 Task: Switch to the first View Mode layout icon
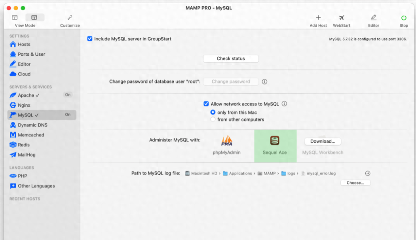[x=15, y=17]
